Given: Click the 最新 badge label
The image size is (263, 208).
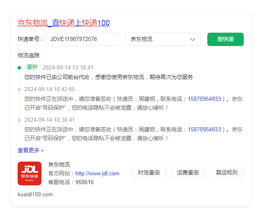Looking at the screenshot, I should click(32, 67).
